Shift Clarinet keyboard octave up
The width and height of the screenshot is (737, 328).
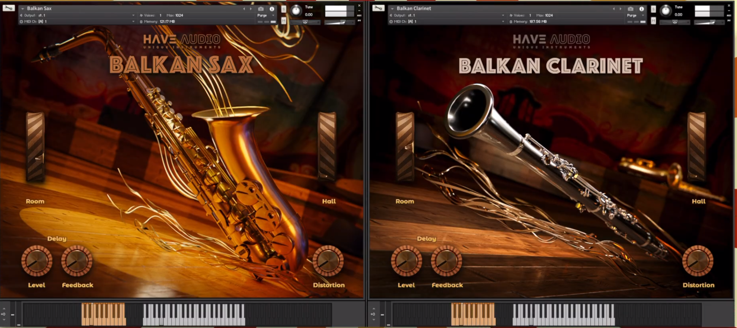coord(374,309)
